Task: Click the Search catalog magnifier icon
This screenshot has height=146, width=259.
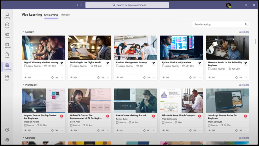Action: pyautogui.click(x=246, y=24)
